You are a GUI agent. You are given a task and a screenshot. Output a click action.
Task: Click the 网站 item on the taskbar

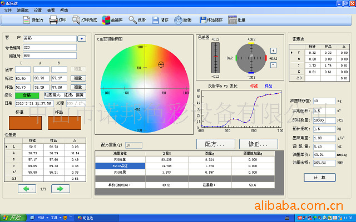pyautogui.click(x=41, y=218)
